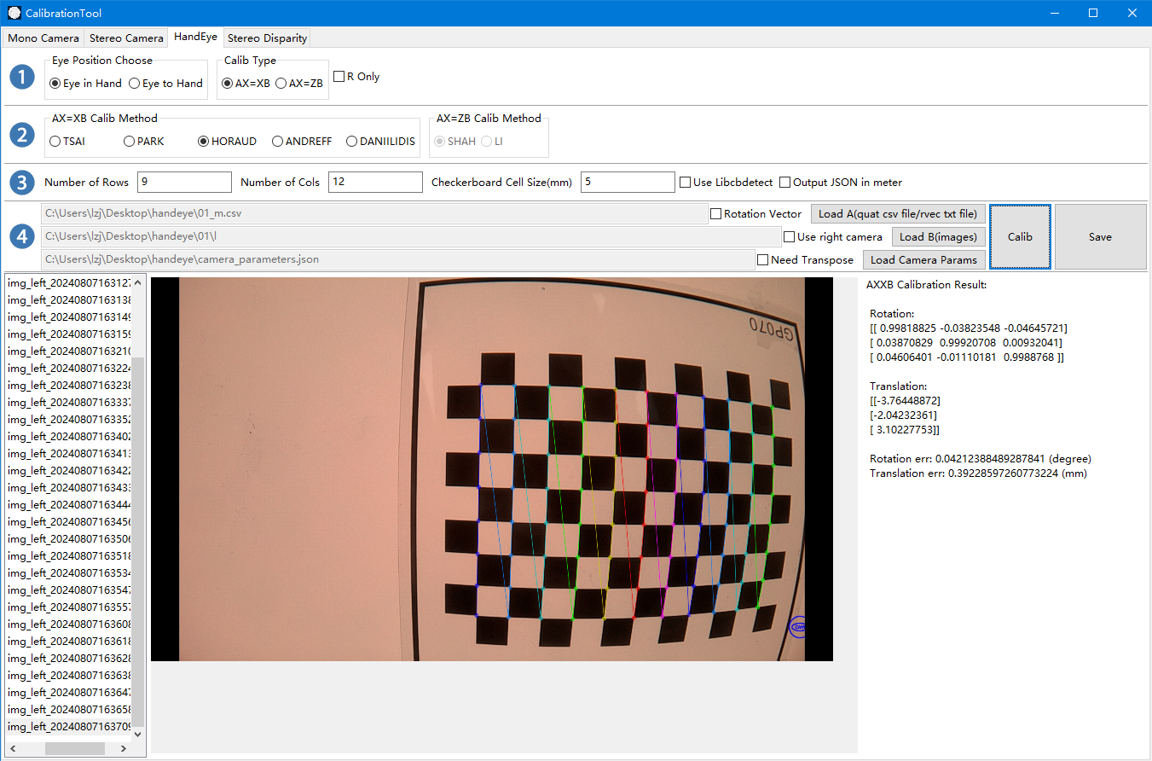
Task: Toggle the Rotation Vector checkbox
Action: tap(755, 214)
